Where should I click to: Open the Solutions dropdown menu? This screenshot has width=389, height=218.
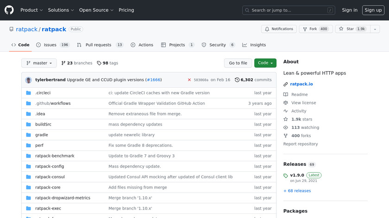coord(61,10)
